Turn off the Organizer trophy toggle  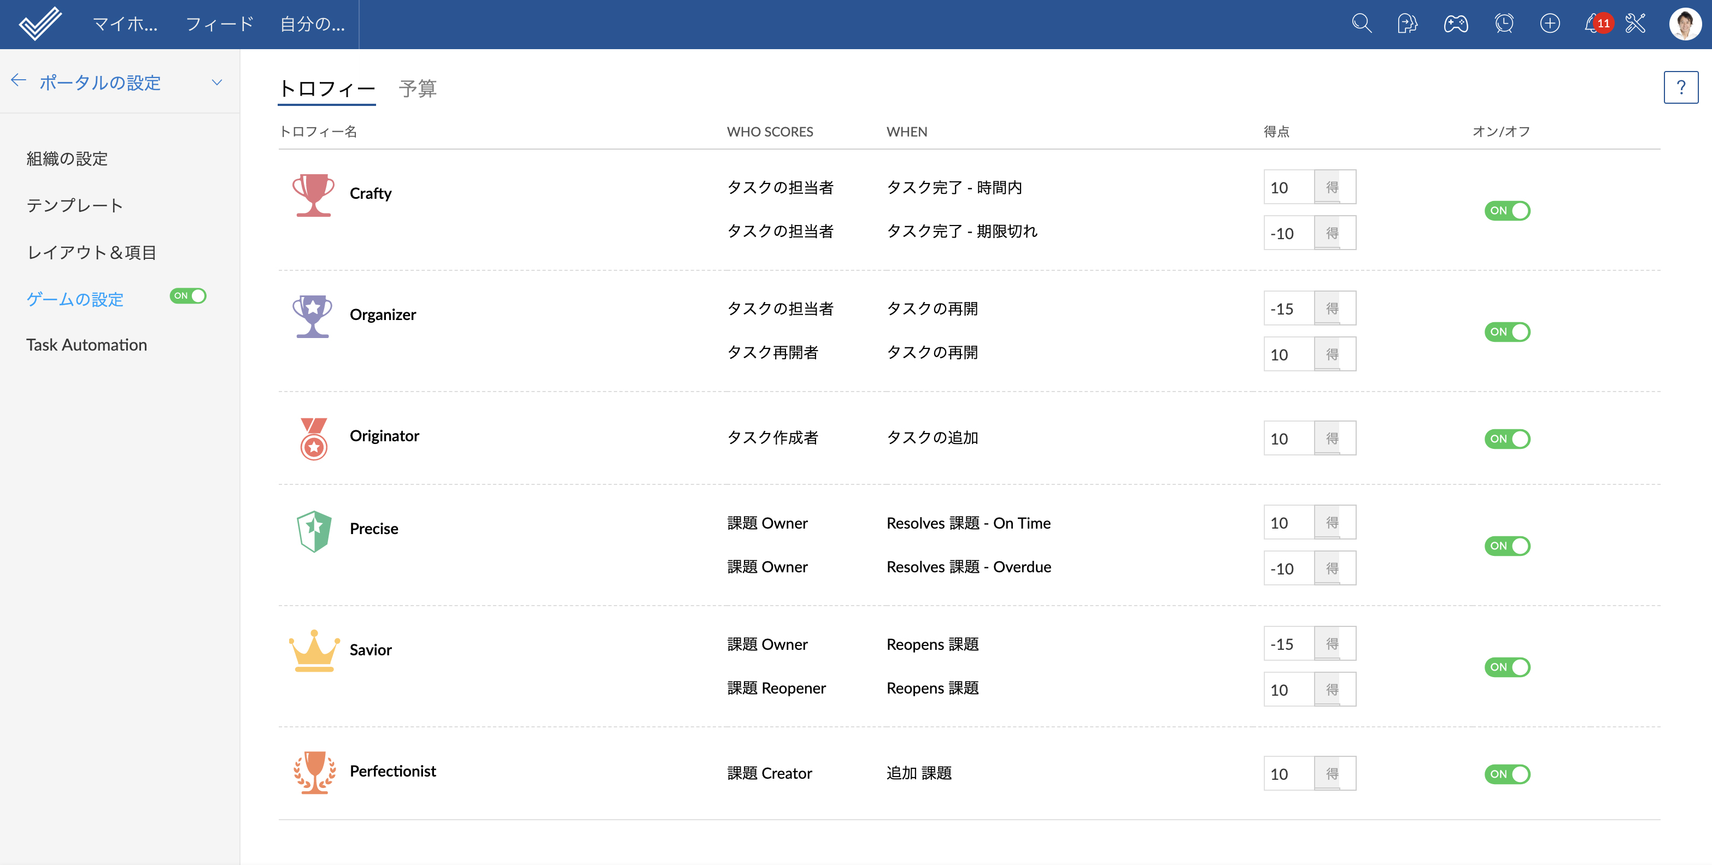coord(1506,332)
